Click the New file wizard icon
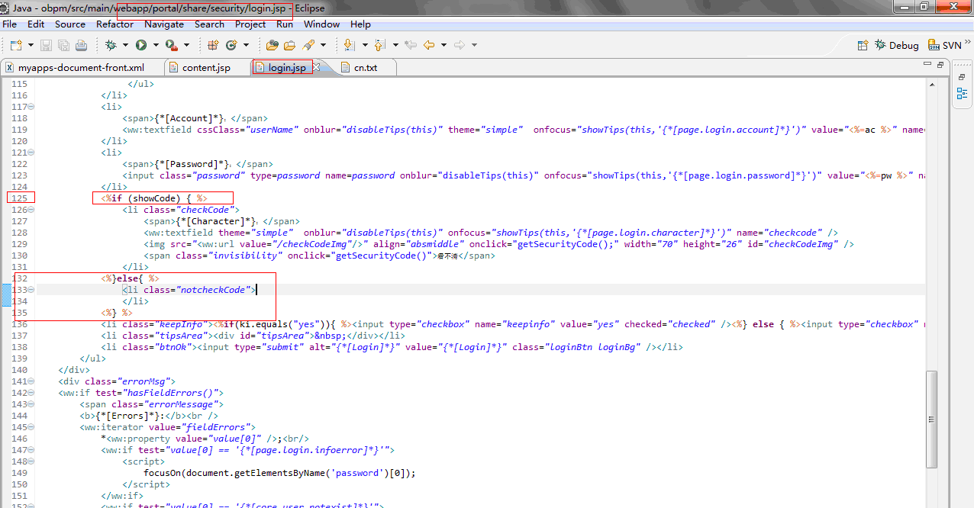Screen dimensions: 974x508 click(15, 45)
